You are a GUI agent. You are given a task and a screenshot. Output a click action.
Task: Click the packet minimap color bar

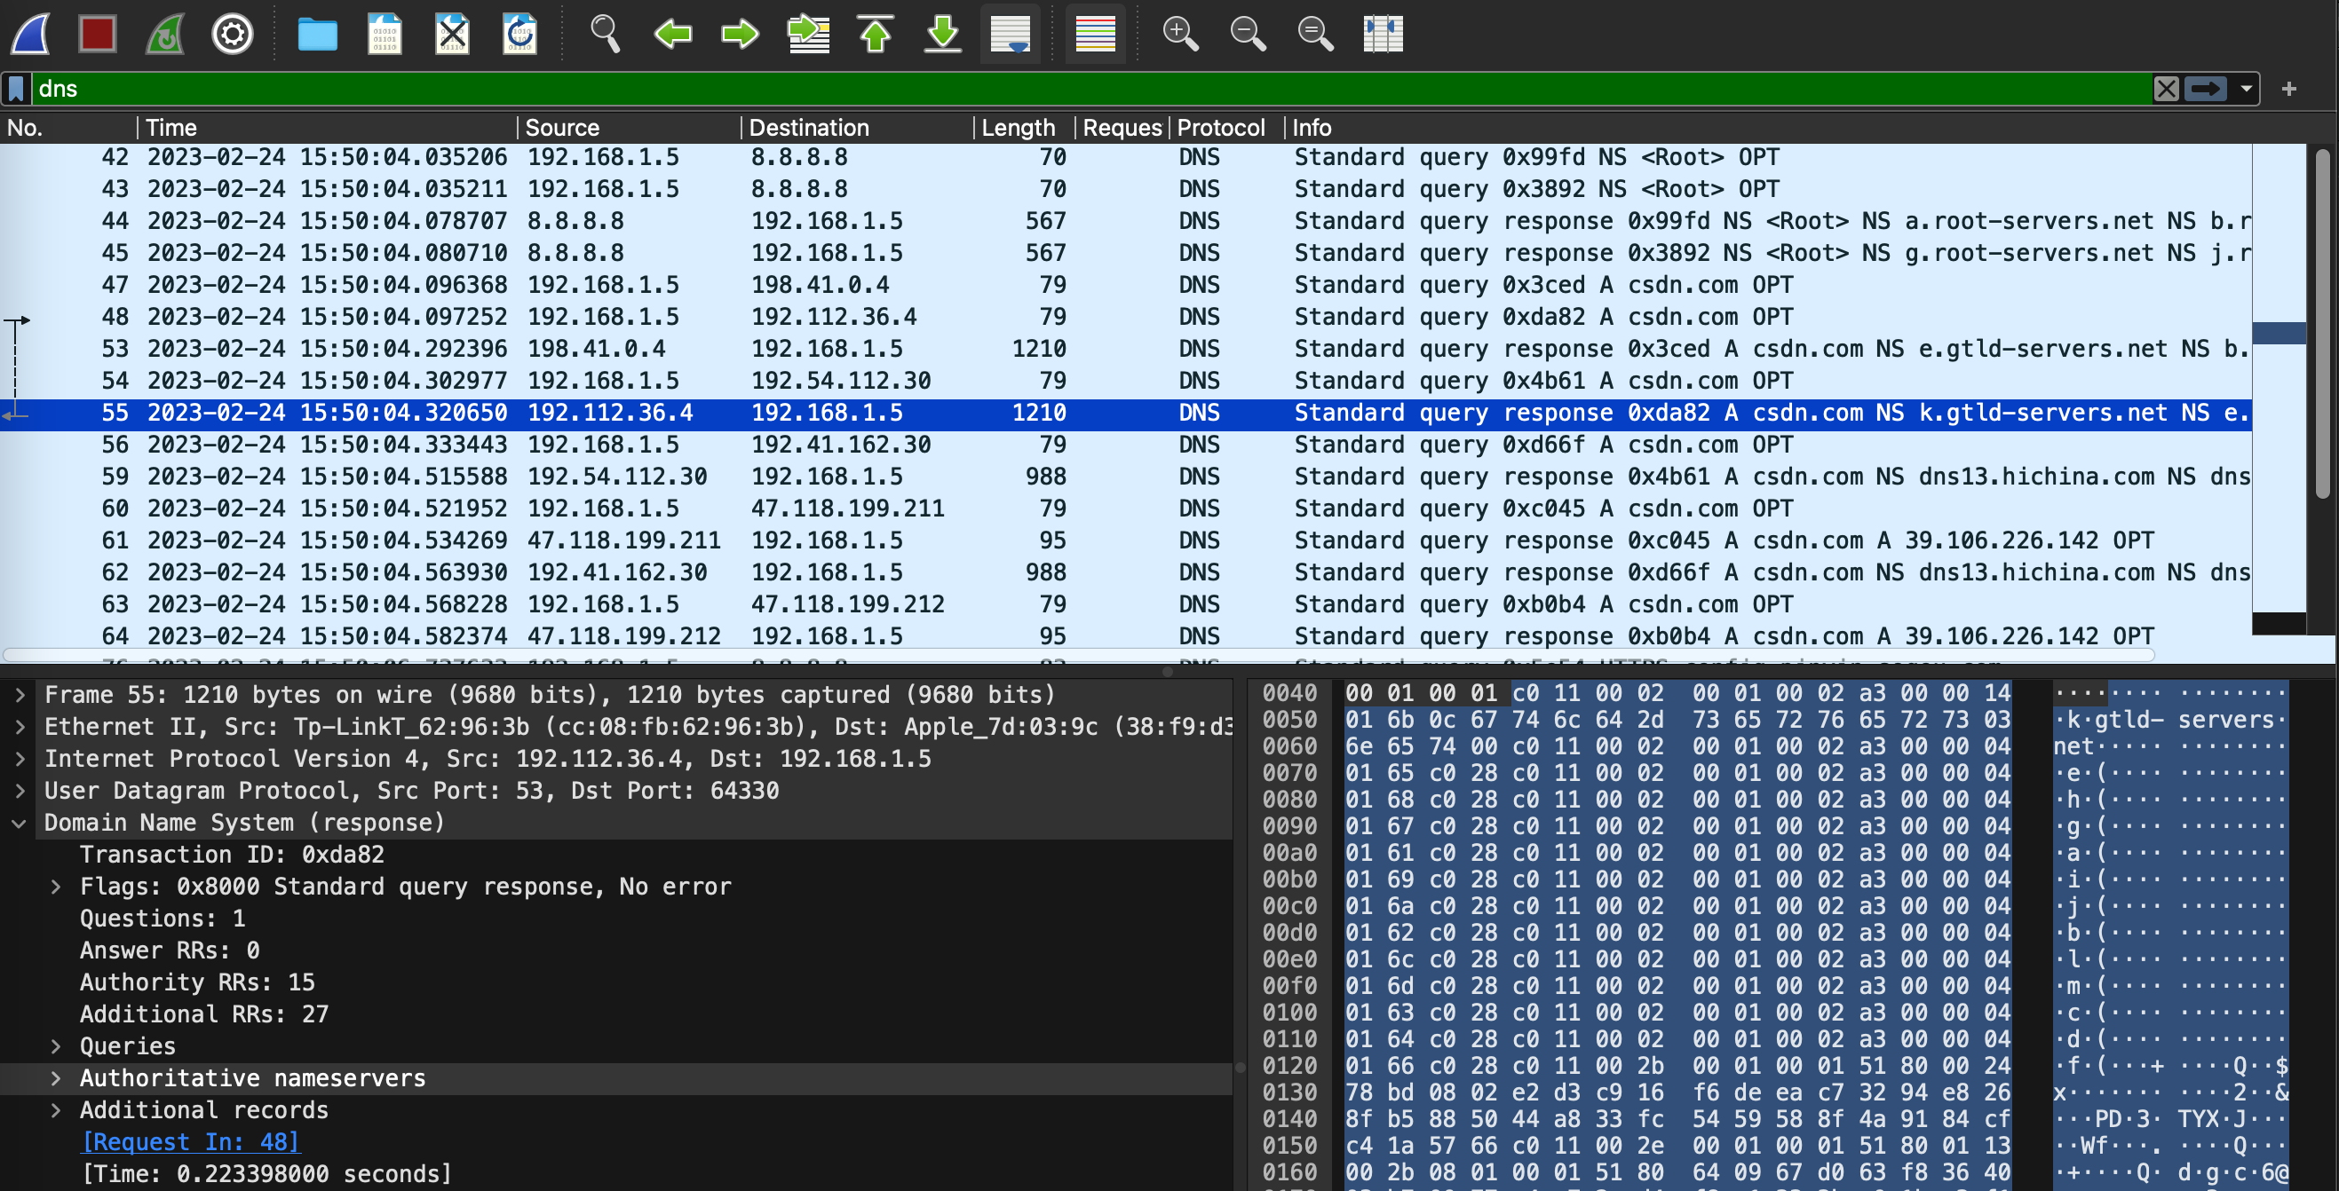point(2278,390)
